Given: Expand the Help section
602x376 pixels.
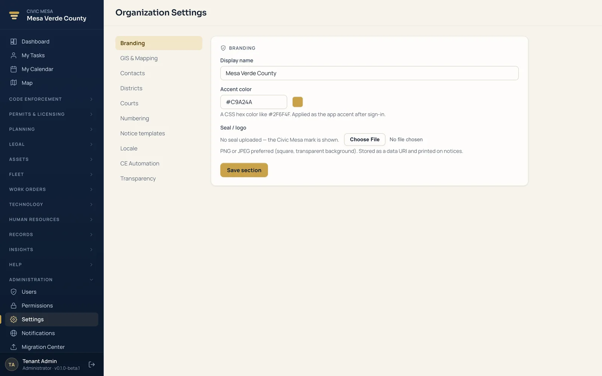Looking at the screenshot, I should tap(52, 265).
